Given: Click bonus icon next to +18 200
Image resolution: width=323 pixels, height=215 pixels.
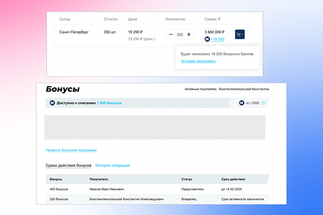Looking at the screenshot, I should (207, 39).
